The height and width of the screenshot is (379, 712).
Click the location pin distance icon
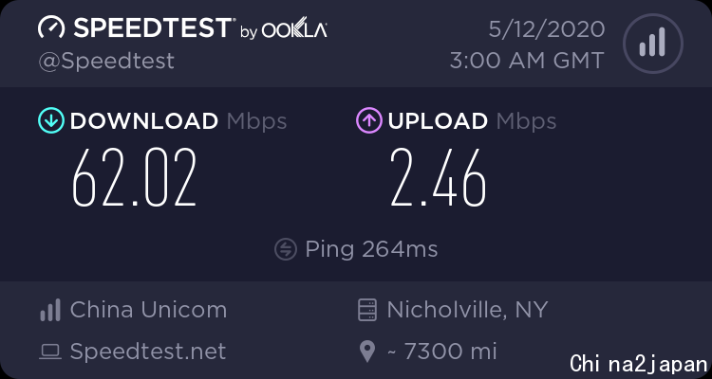(366, 352)
